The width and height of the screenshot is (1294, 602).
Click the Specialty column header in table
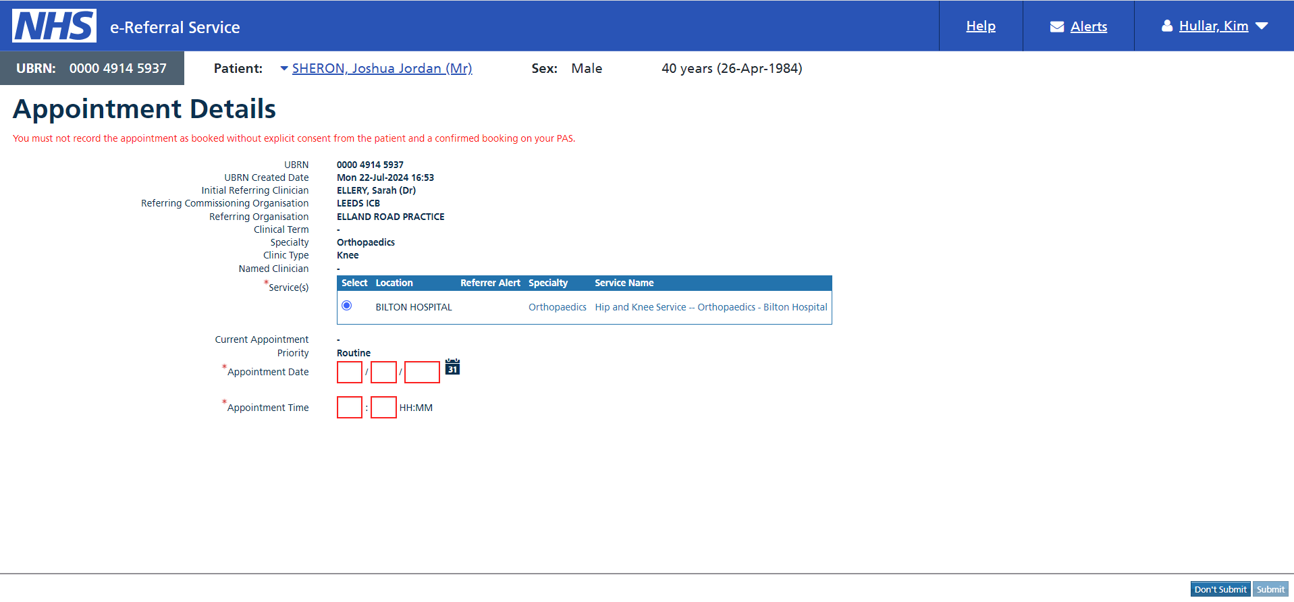pos(548,283)
